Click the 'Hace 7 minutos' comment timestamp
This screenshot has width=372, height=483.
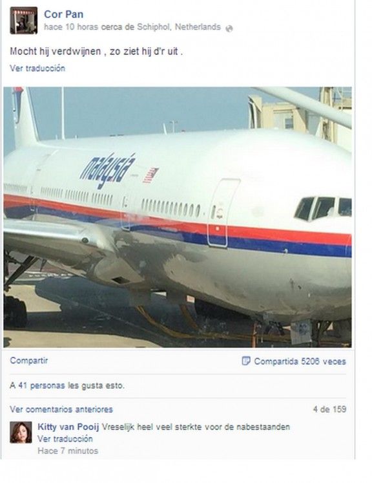tap(68, 451)
